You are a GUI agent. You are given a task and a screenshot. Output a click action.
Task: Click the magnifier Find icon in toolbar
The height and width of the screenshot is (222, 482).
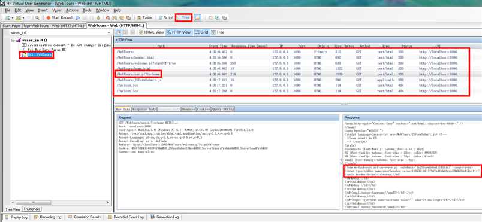[x=37, y=18]
